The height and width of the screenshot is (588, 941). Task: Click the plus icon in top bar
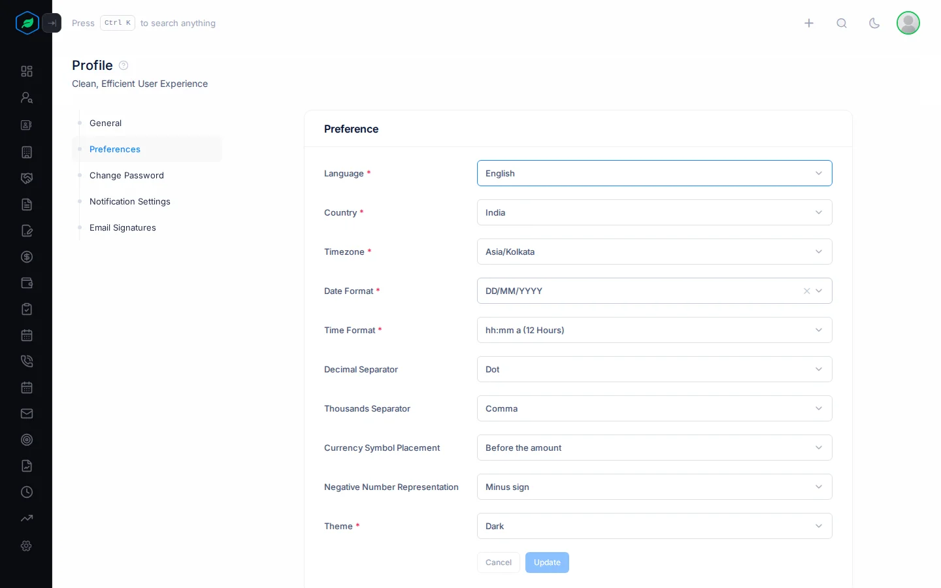pyautogui.click(x=809, y=23)
